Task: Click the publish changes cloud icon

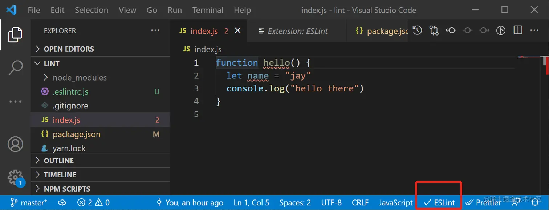Action: 62,203
